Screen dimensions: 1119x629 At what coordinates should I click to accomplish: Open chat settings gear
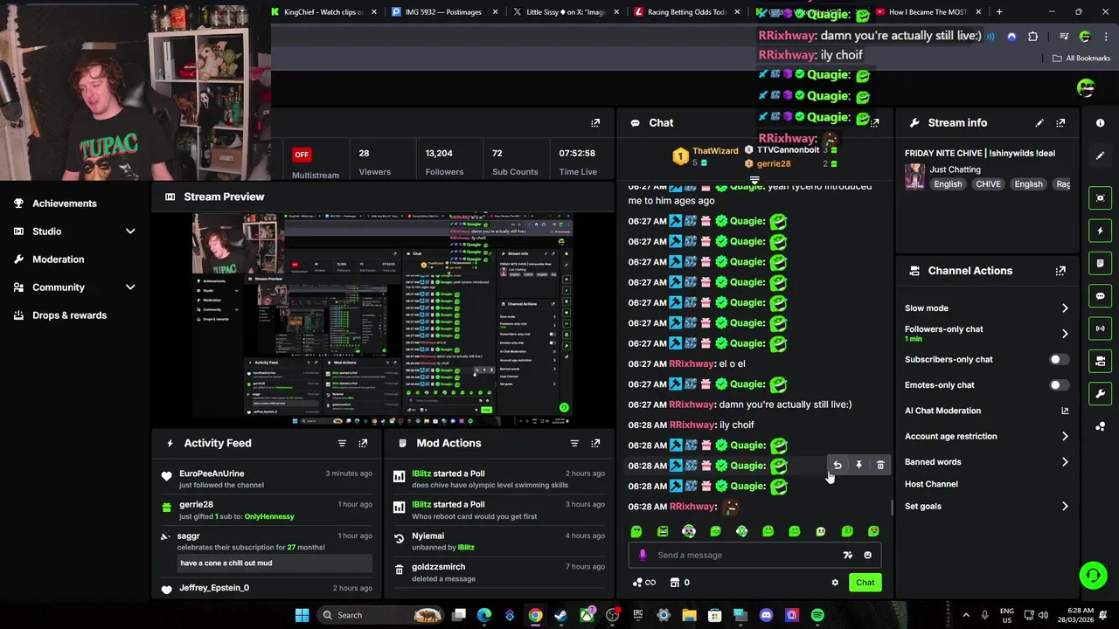[x=835, y=583]
